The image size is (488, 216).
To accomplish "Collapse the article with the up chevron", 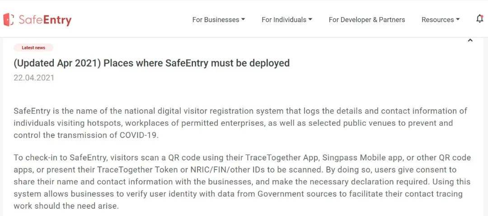I will [x=470, y=41].
